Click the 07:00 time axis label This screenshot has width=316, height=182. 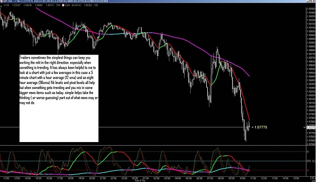click(210, 178)
